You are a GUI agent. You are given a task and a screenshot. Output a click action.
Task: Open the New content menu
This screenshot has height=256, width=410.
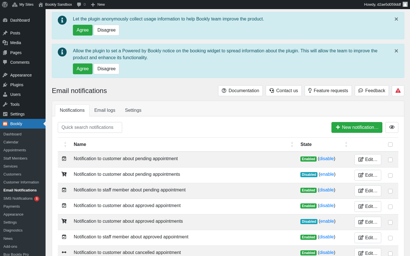click(x=98, y=5)
